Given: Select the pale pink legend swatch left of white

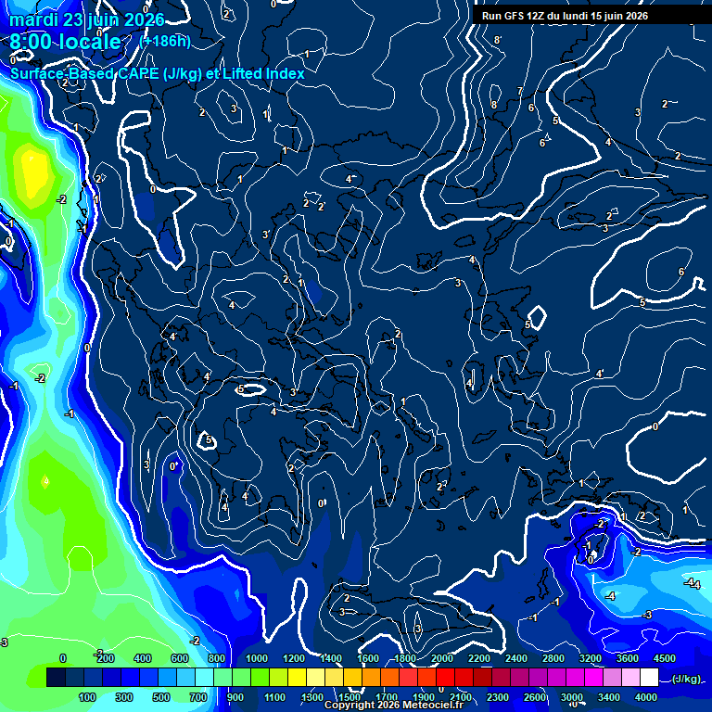Looking at the screenshot, I should click(x=630, y=677).
